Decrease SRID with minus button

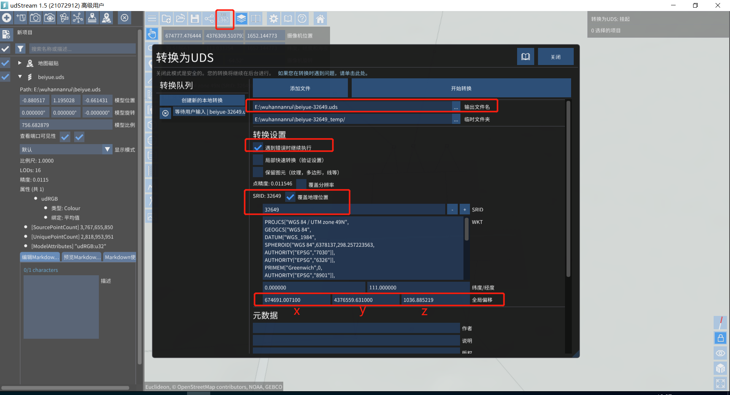coord(452,209)
